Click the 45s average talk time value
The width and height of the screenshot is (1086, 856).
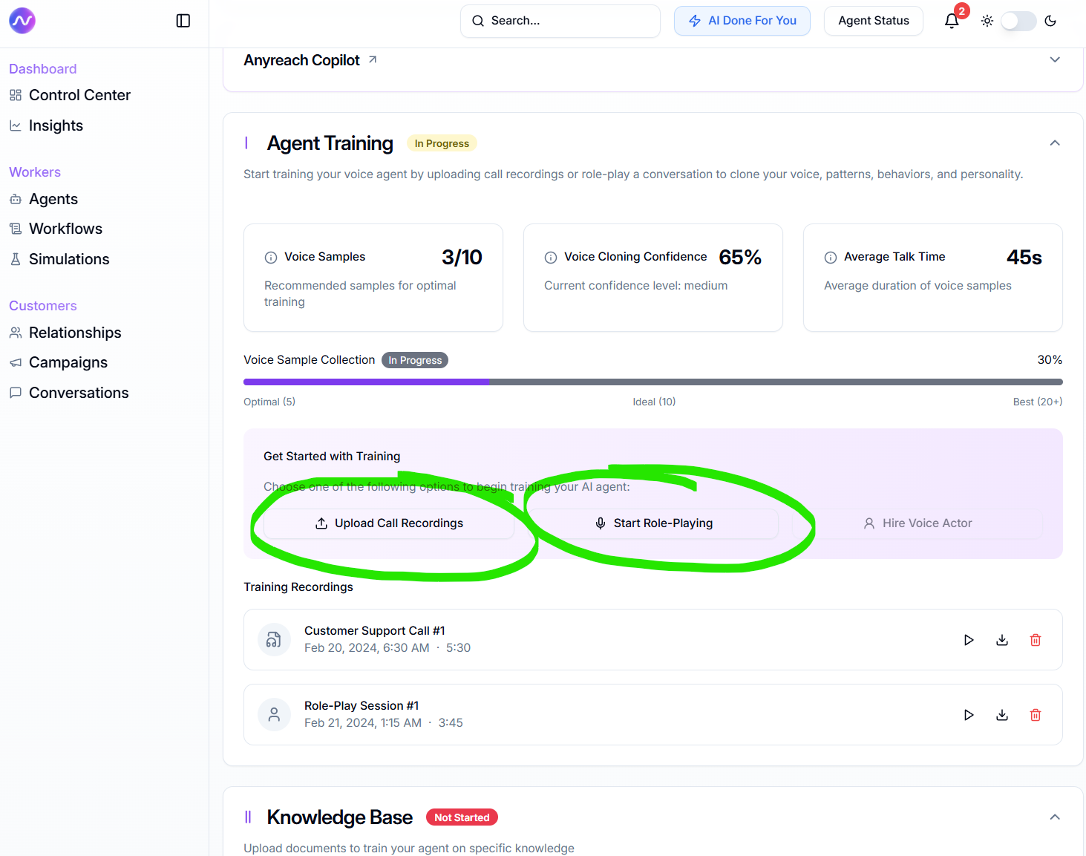point(1024,258)
